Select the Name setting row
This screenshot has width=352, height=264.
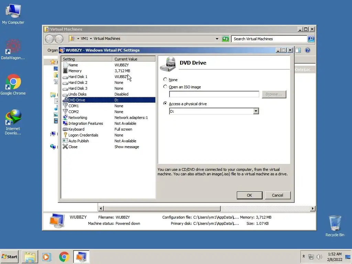[108, 65]
